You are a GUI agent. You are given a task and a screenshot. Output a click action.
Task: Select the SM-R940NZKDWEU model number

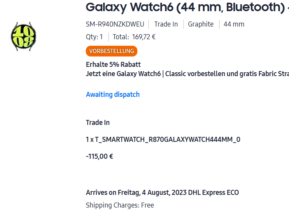[115, 24]
